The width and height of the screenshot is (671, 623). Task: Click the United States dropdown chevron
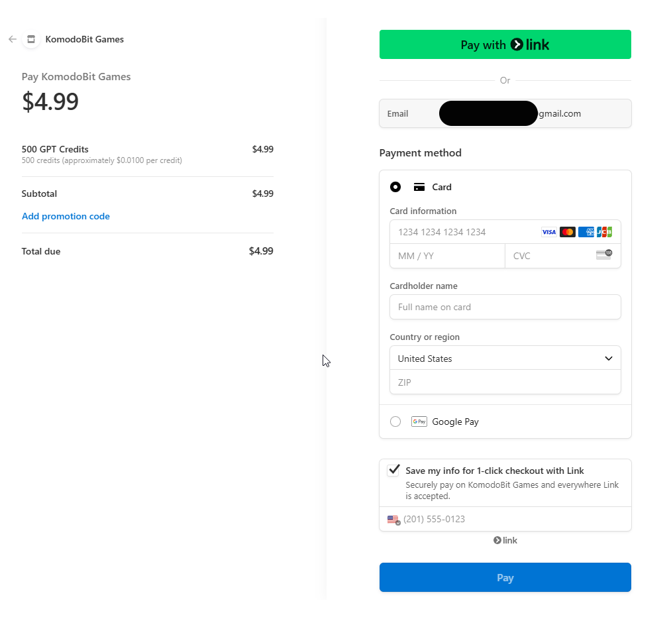pos(609,359)
